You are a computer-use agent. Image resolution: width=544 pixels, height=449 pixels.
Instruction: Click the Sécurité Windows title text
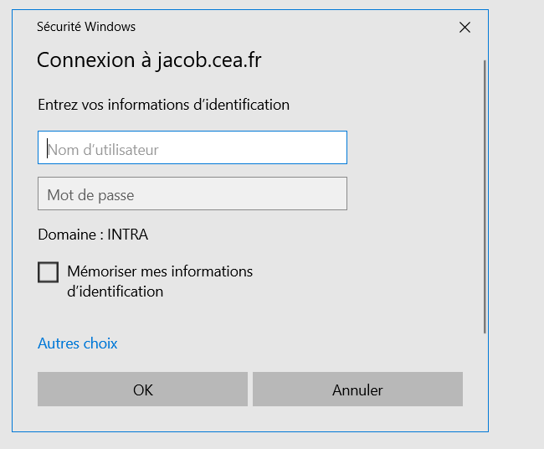(86, 27)
